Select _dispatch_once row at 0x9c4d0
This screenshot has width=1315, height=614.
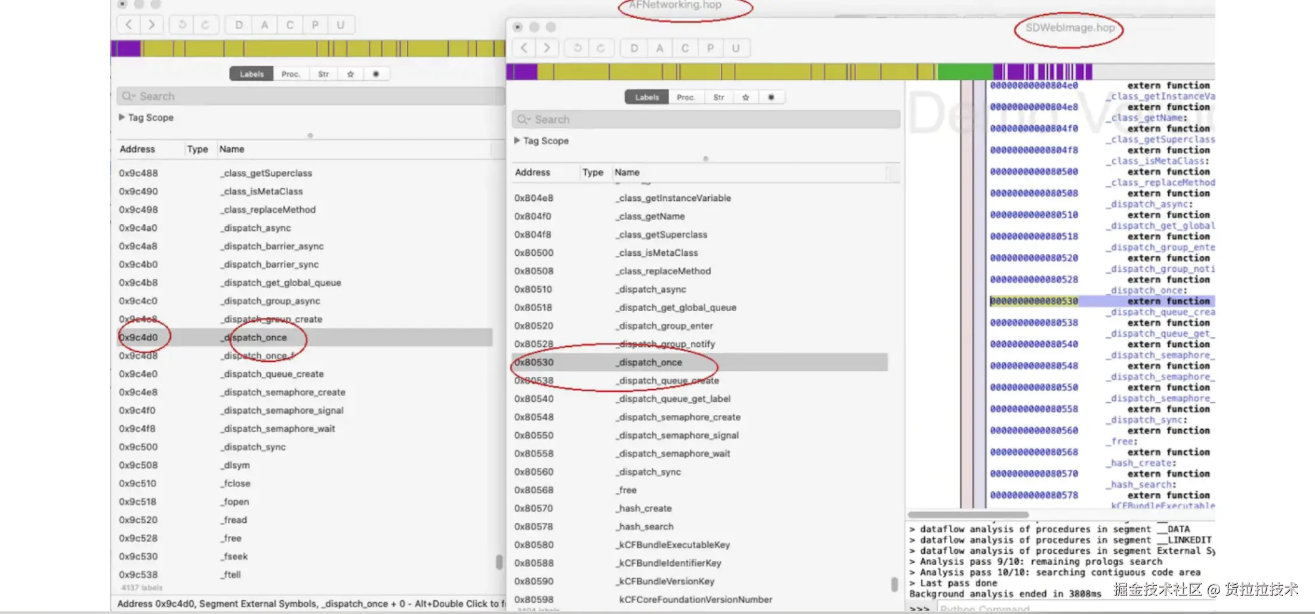tap(304, 337)
